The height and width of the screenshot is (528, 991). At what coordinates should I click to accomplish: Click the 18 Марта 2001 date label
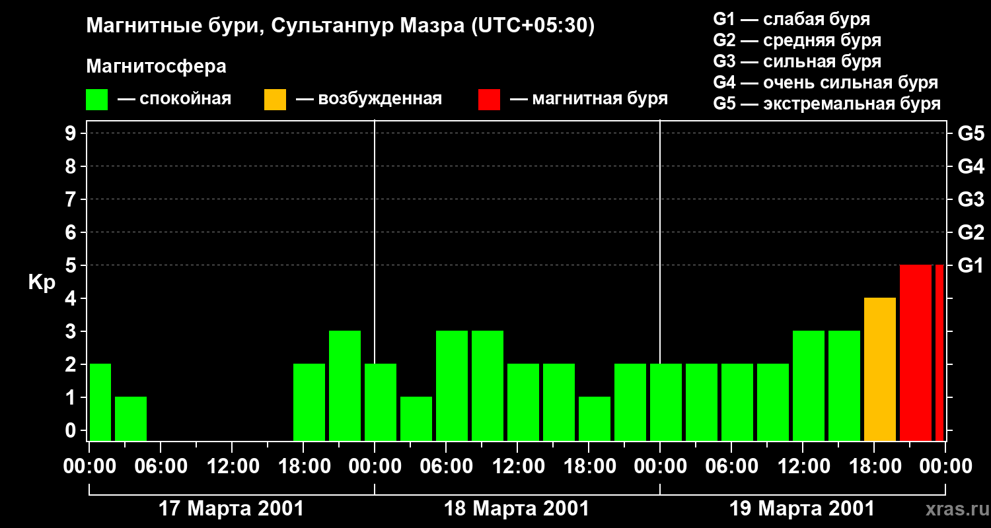[517, 509]
